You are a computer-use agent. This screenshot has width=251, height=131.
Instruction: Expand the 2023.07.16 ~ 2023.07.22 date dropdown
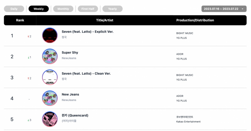[x=224, y=9]
